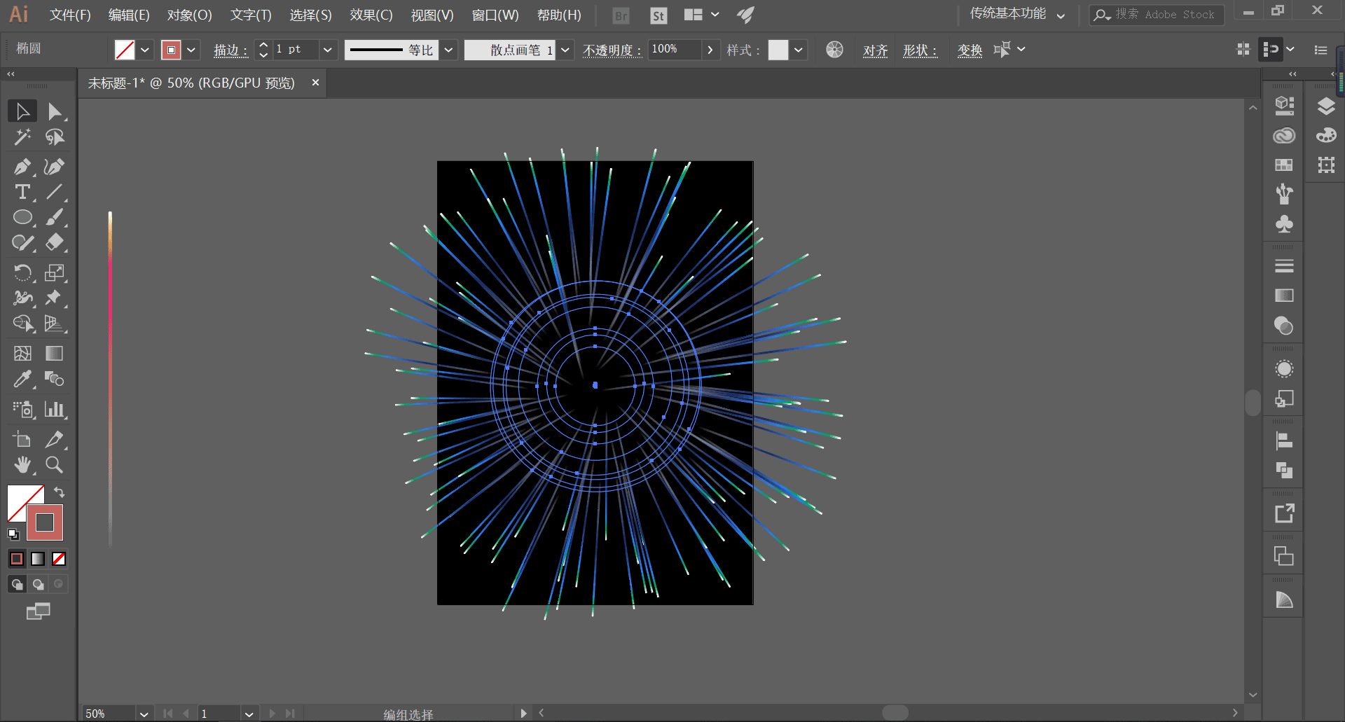Select the Column Graph tool
The height and width of the screenshot is (722, 1345).
pos(54,409)
